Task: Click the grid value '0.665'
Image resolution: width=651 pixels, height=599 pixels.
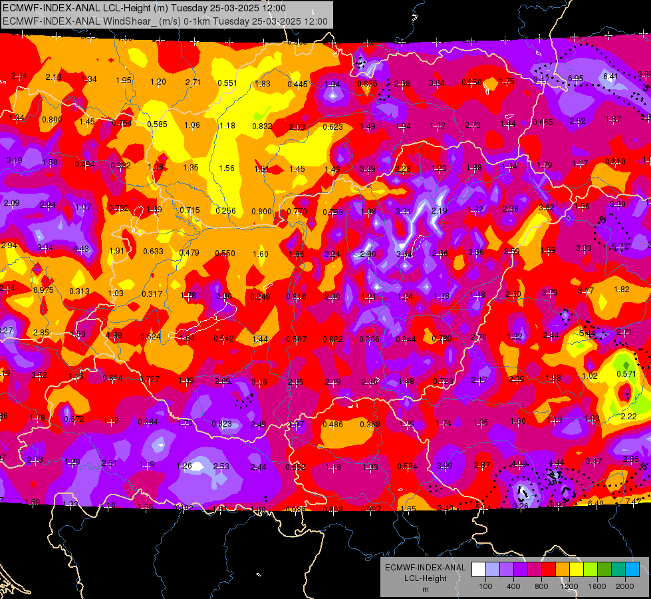Action: tap(543, 122)
